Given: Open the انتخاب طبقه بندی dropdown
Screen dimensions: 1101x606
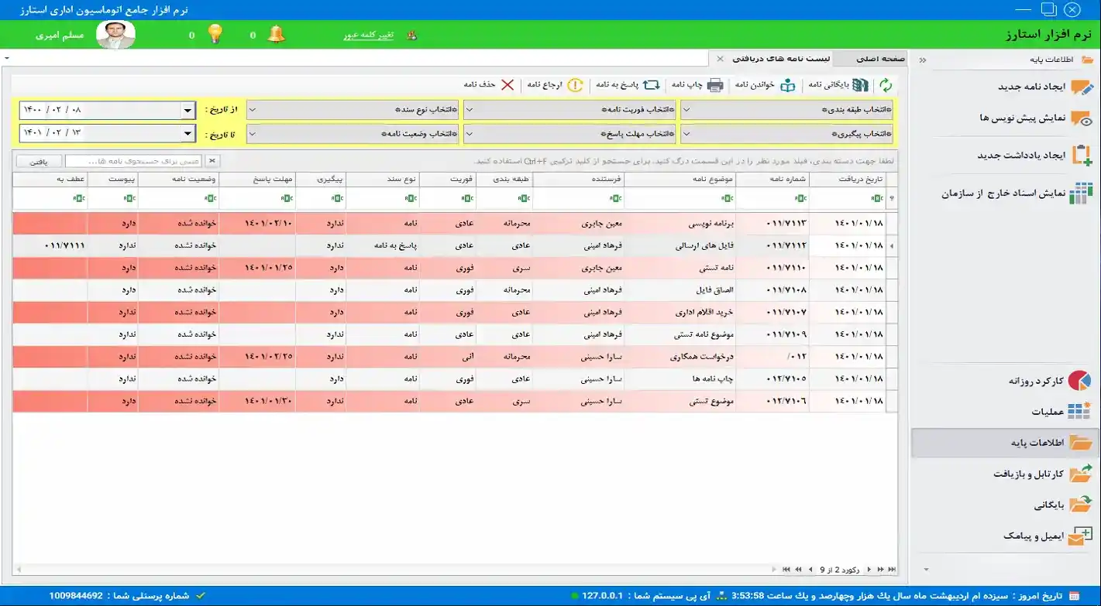Looking at the screenshot, I should pos(786,110).
